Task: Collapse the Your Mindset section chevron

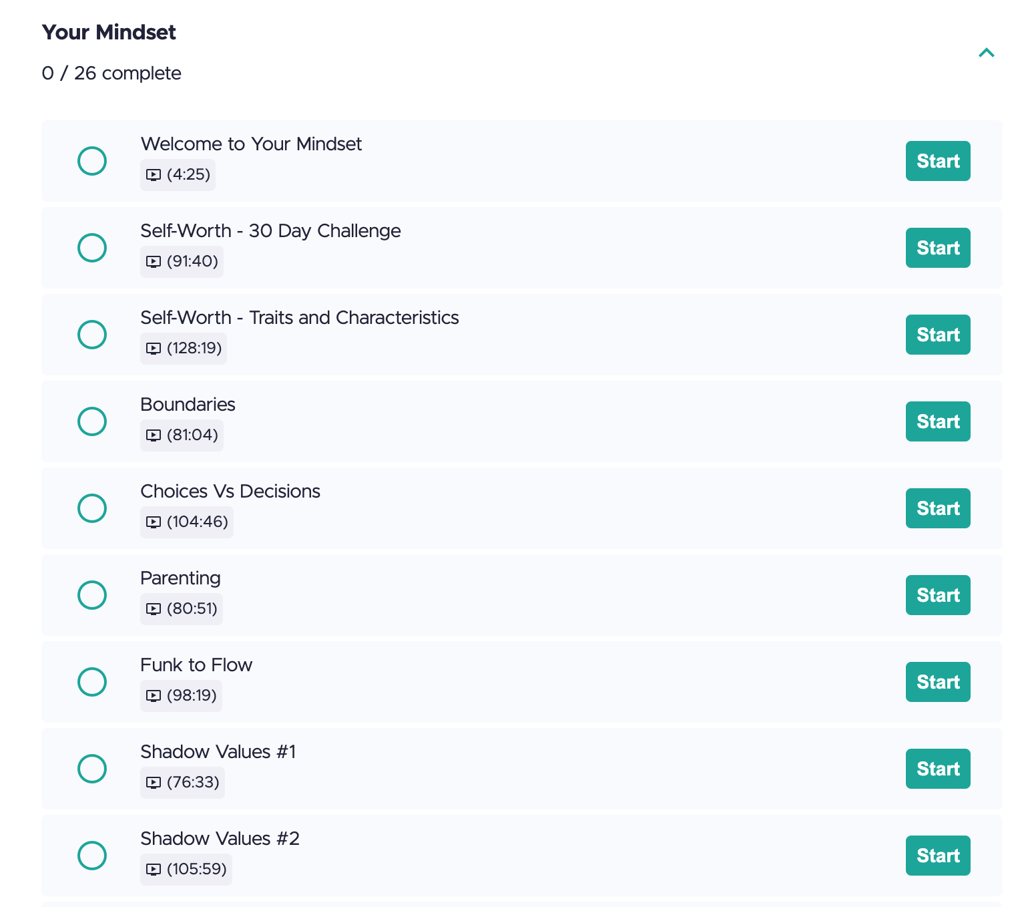Action: point(986,53)
